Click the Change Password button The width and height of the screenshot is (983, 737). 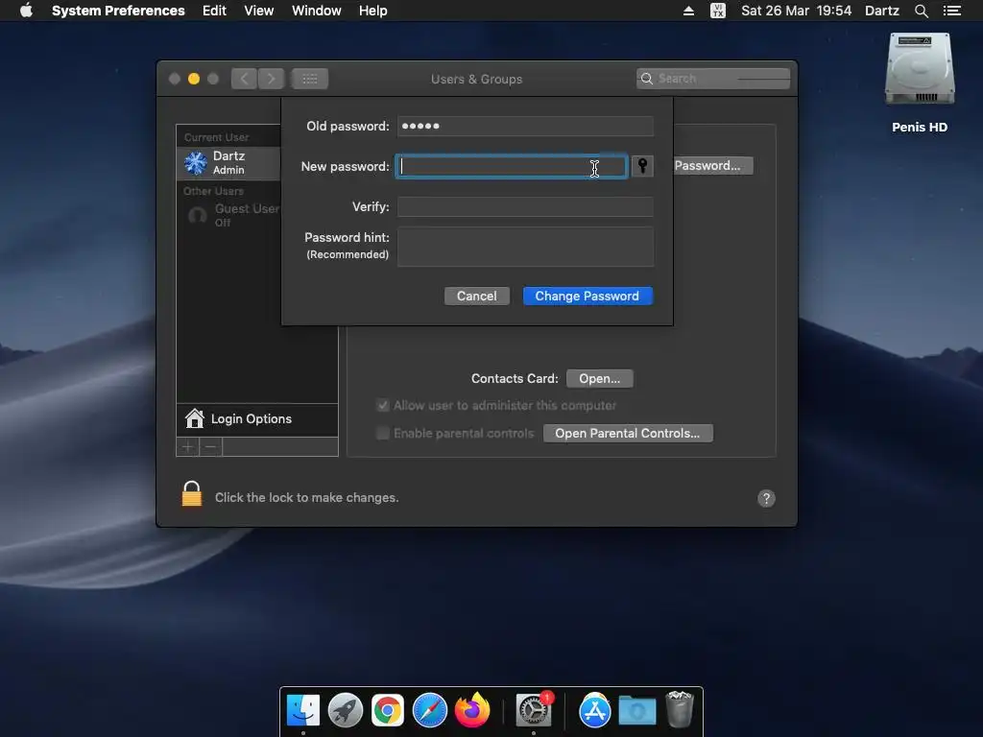(x=587, y=296)
